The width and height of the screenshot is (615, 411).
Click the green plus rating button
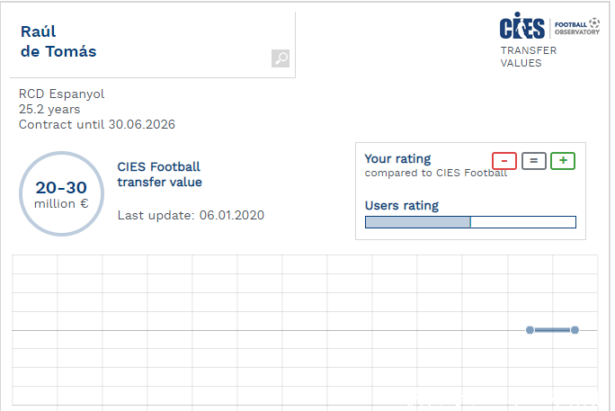[x=563, y=161]
